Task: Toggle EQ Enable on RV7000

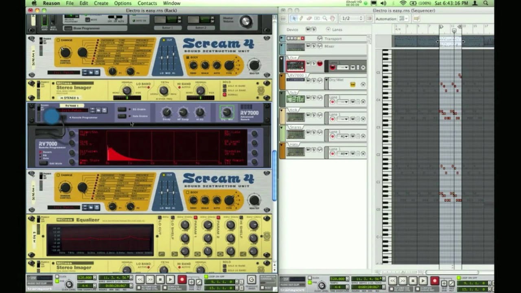Action: click(x=122, y=109)
